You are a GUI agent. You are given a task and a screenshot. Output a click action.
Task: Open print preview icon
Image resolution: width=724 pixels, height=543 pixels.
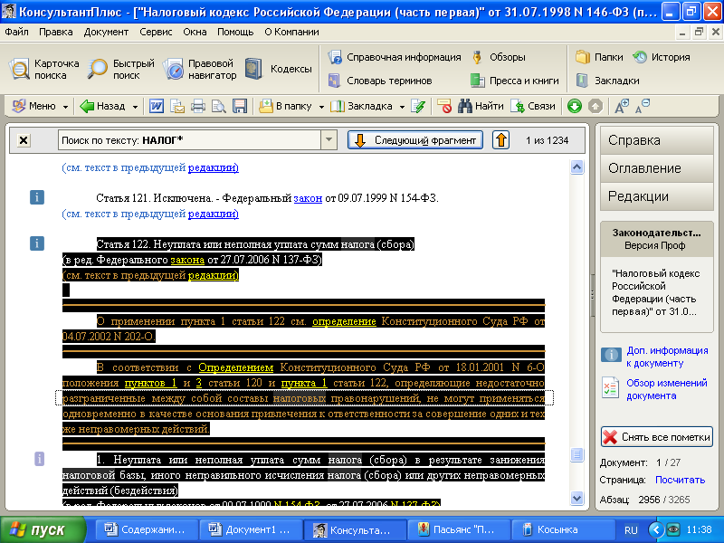click(219, 106)
